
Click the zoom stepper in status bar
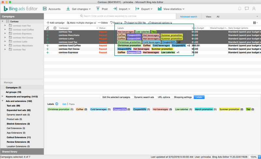259,157
